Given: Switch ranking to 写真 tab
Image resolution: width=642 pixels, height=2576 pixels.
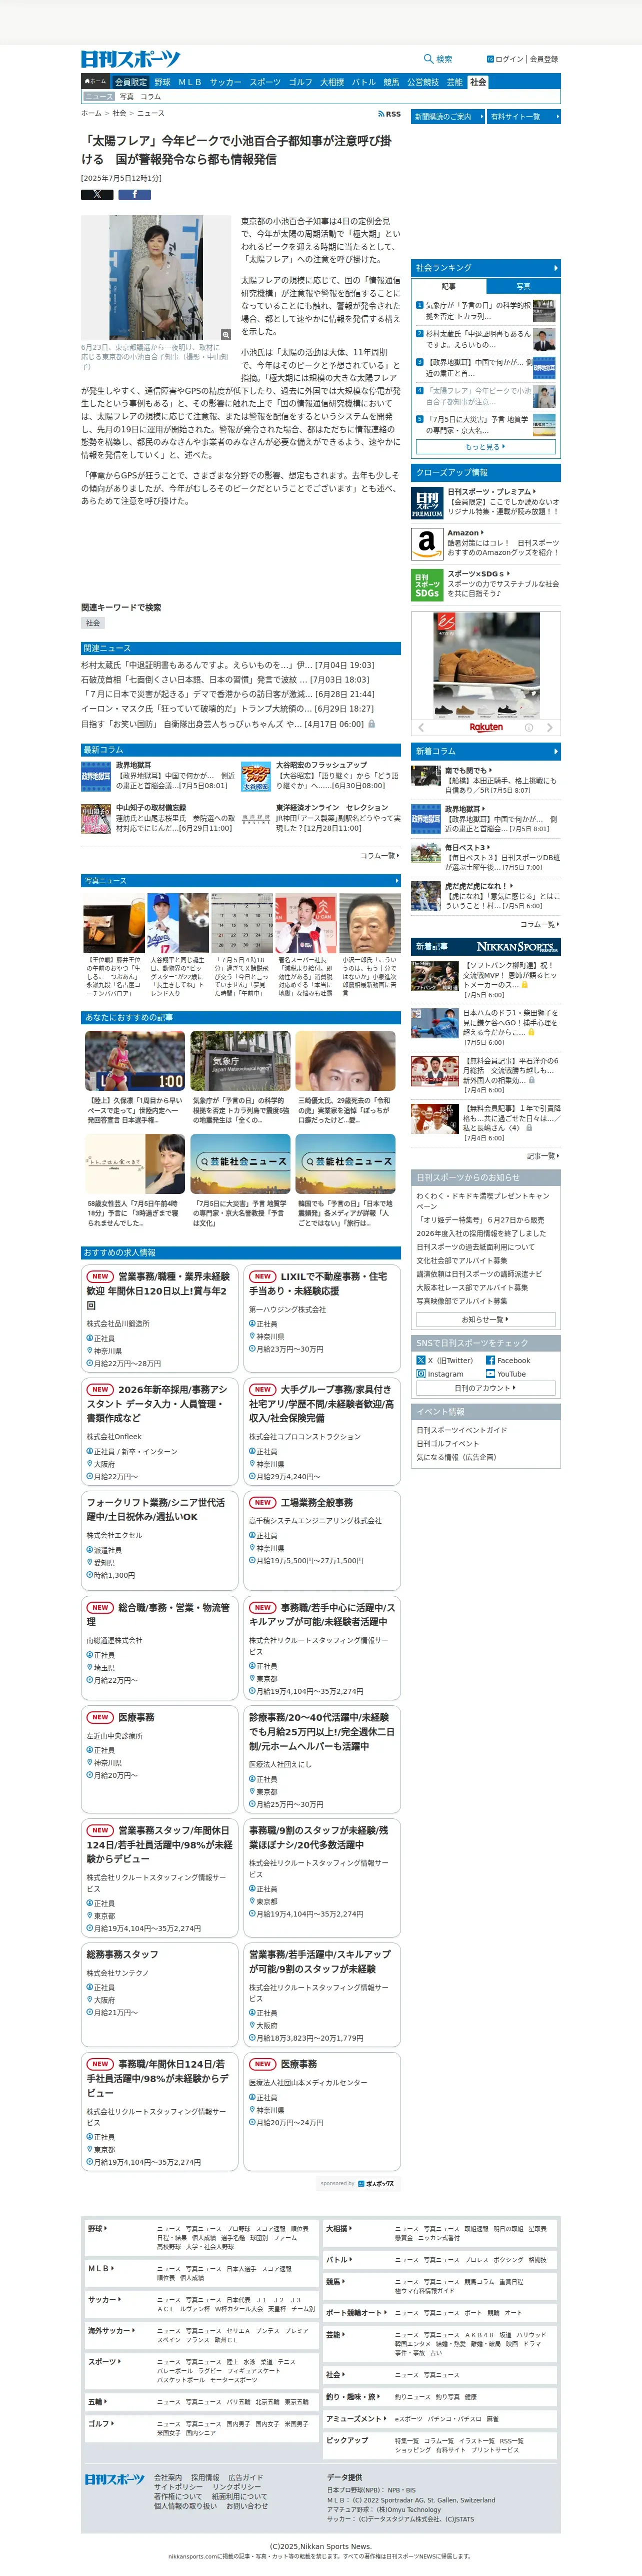Looking at the screenshot, I should coord(523,286).
